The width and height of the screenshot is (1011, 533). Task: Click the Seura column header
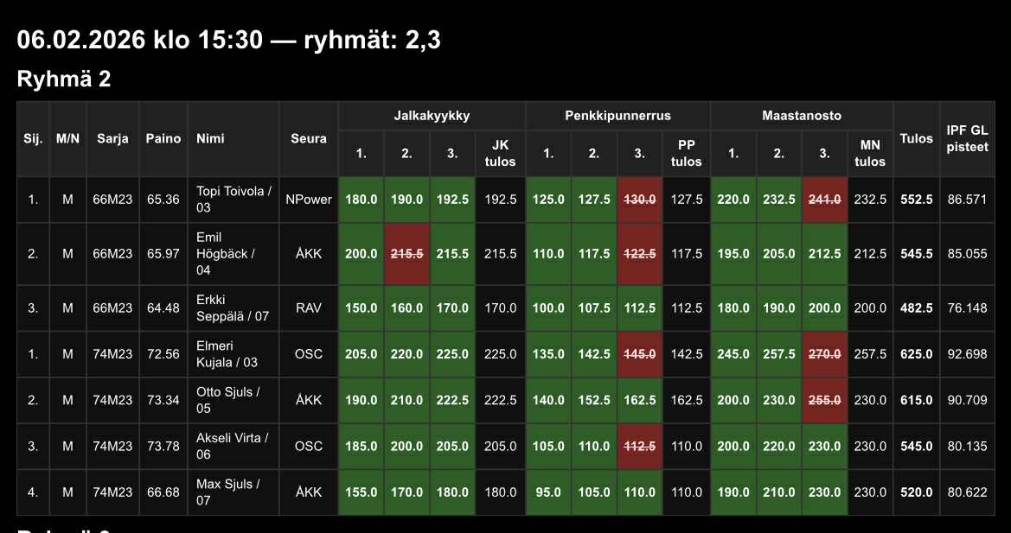[x=309, y=138]
